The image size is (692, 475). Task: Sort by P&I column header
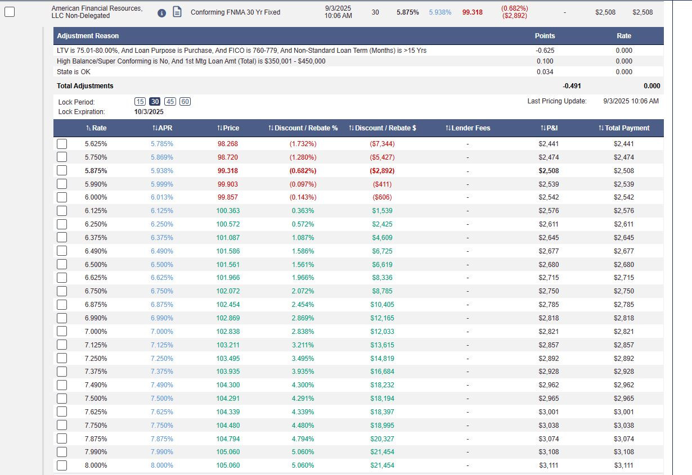pyautogui.click(x=549, y=128)
